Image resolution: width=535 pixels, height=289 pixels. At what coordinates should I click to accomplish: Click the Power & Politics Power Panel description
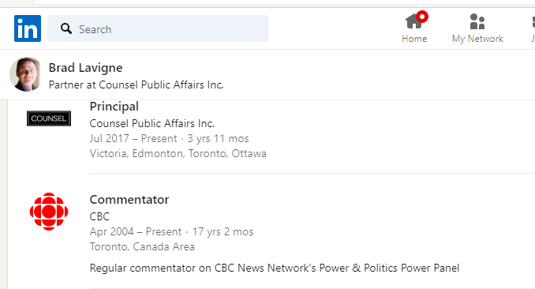click(x=275, y=268)
